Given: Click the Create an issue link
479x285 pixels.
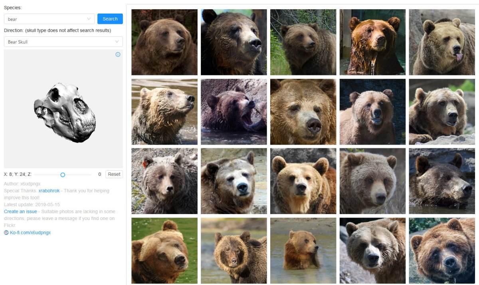Looking at the screenshot, I should (x=20, y=212).
